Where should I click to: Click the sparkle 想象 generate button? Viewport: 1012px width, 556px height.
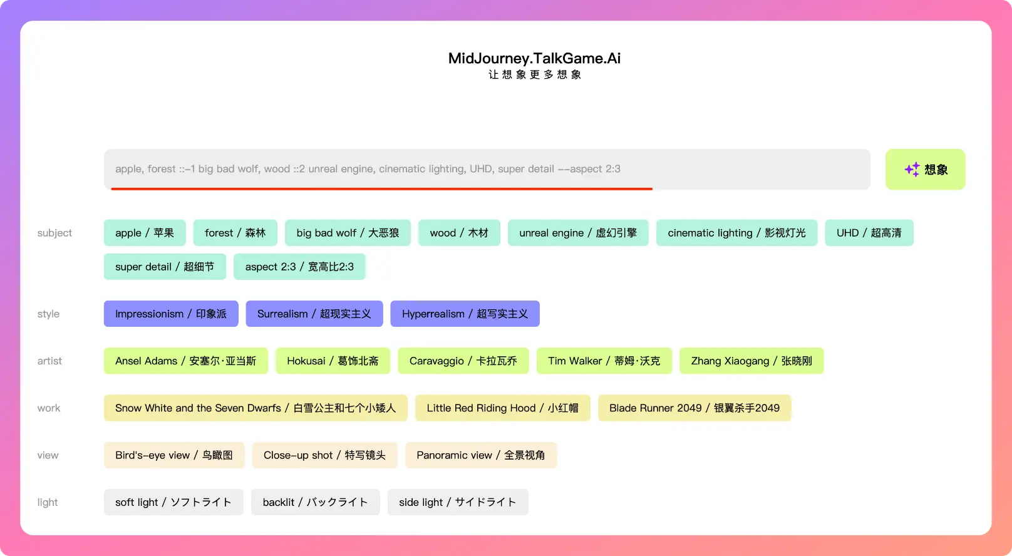pyautogui.click(x=925, y=169)
